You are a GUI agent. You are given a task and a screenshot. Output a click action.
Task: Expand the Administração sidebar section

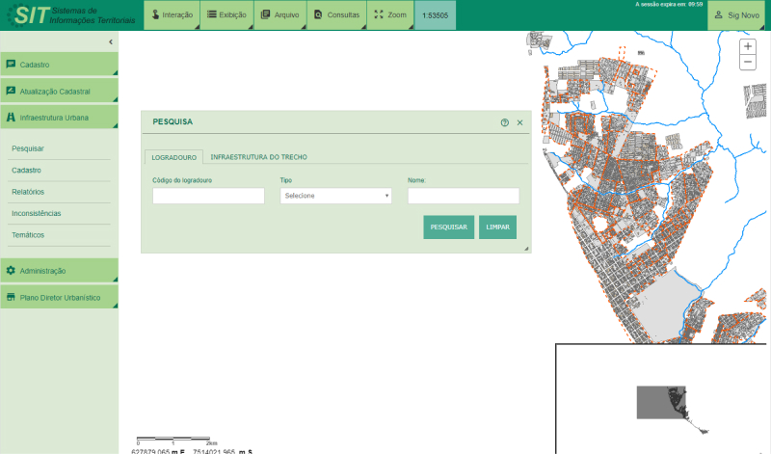(x=59, y=271)
